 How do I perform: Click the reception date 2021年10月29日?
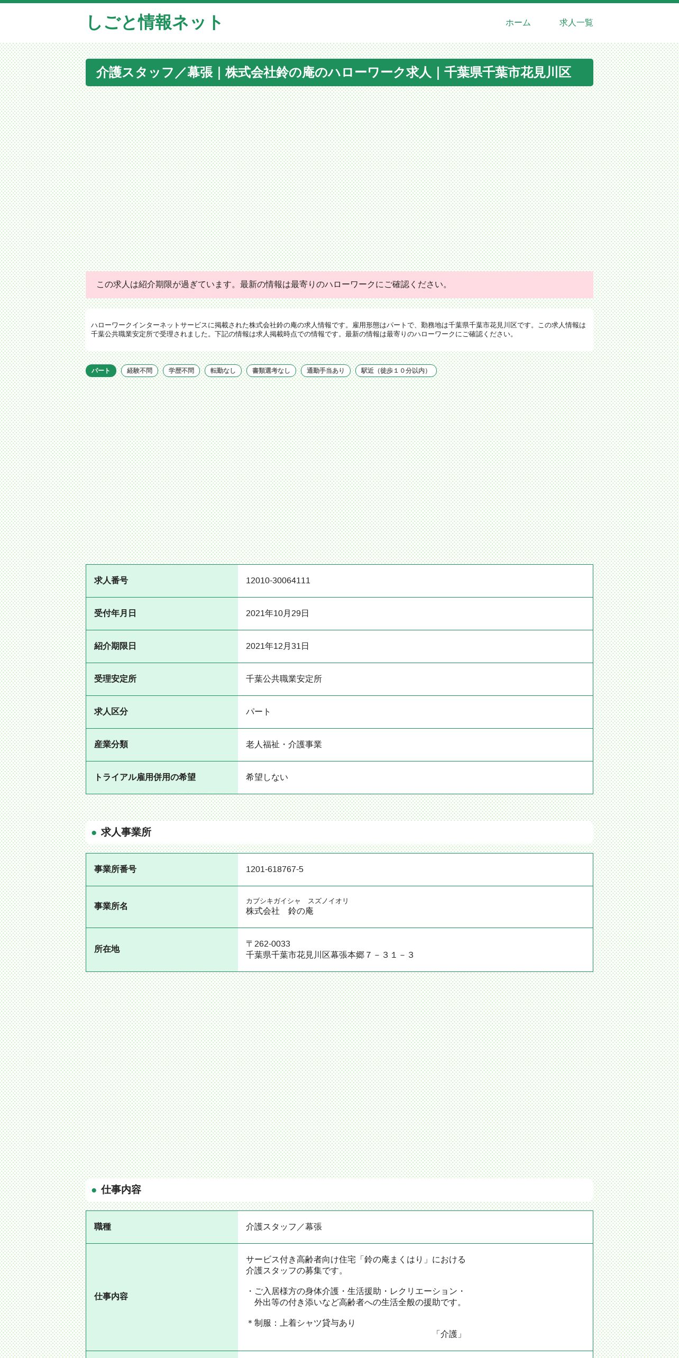click(x=278, y=613)
